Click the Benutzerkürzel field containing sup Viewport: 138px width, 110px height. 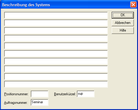pyautogui.click(x=86, y=94)
